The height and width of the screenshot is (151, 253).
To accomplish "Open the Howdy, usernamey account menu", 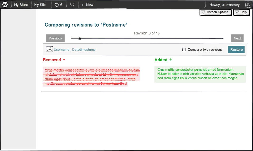I will pyautogui.click(x=225, y=5).
